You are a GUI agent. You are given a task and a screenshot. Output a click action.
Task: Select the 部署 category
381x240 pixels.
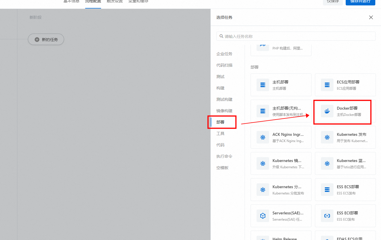220,122
